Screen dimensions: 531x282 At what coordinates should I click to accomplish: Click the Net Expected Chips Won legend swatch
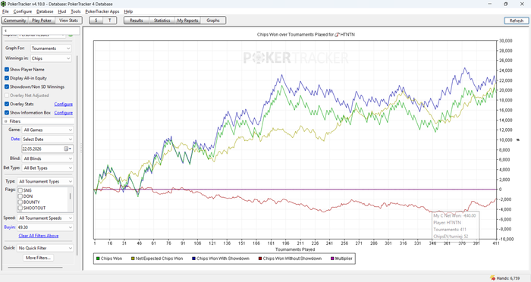[x=133, y=258]
